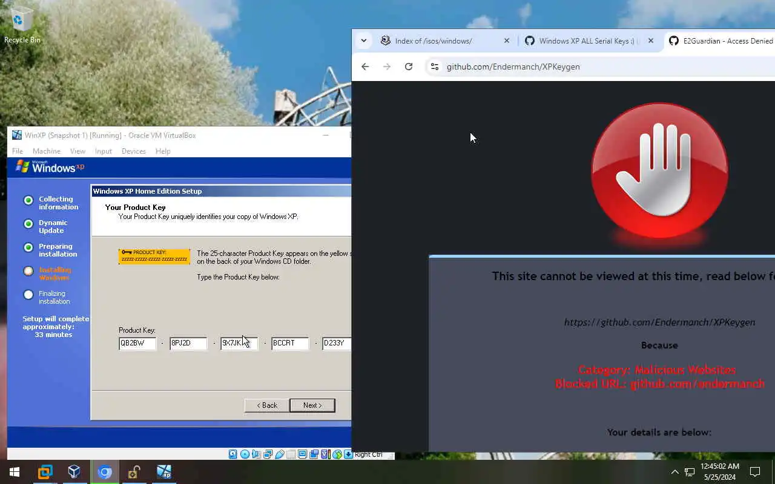This screenshot has width=775, height=484.
Task: Click the VirtualBox green mouse integration icon
Action: [337, 454]
